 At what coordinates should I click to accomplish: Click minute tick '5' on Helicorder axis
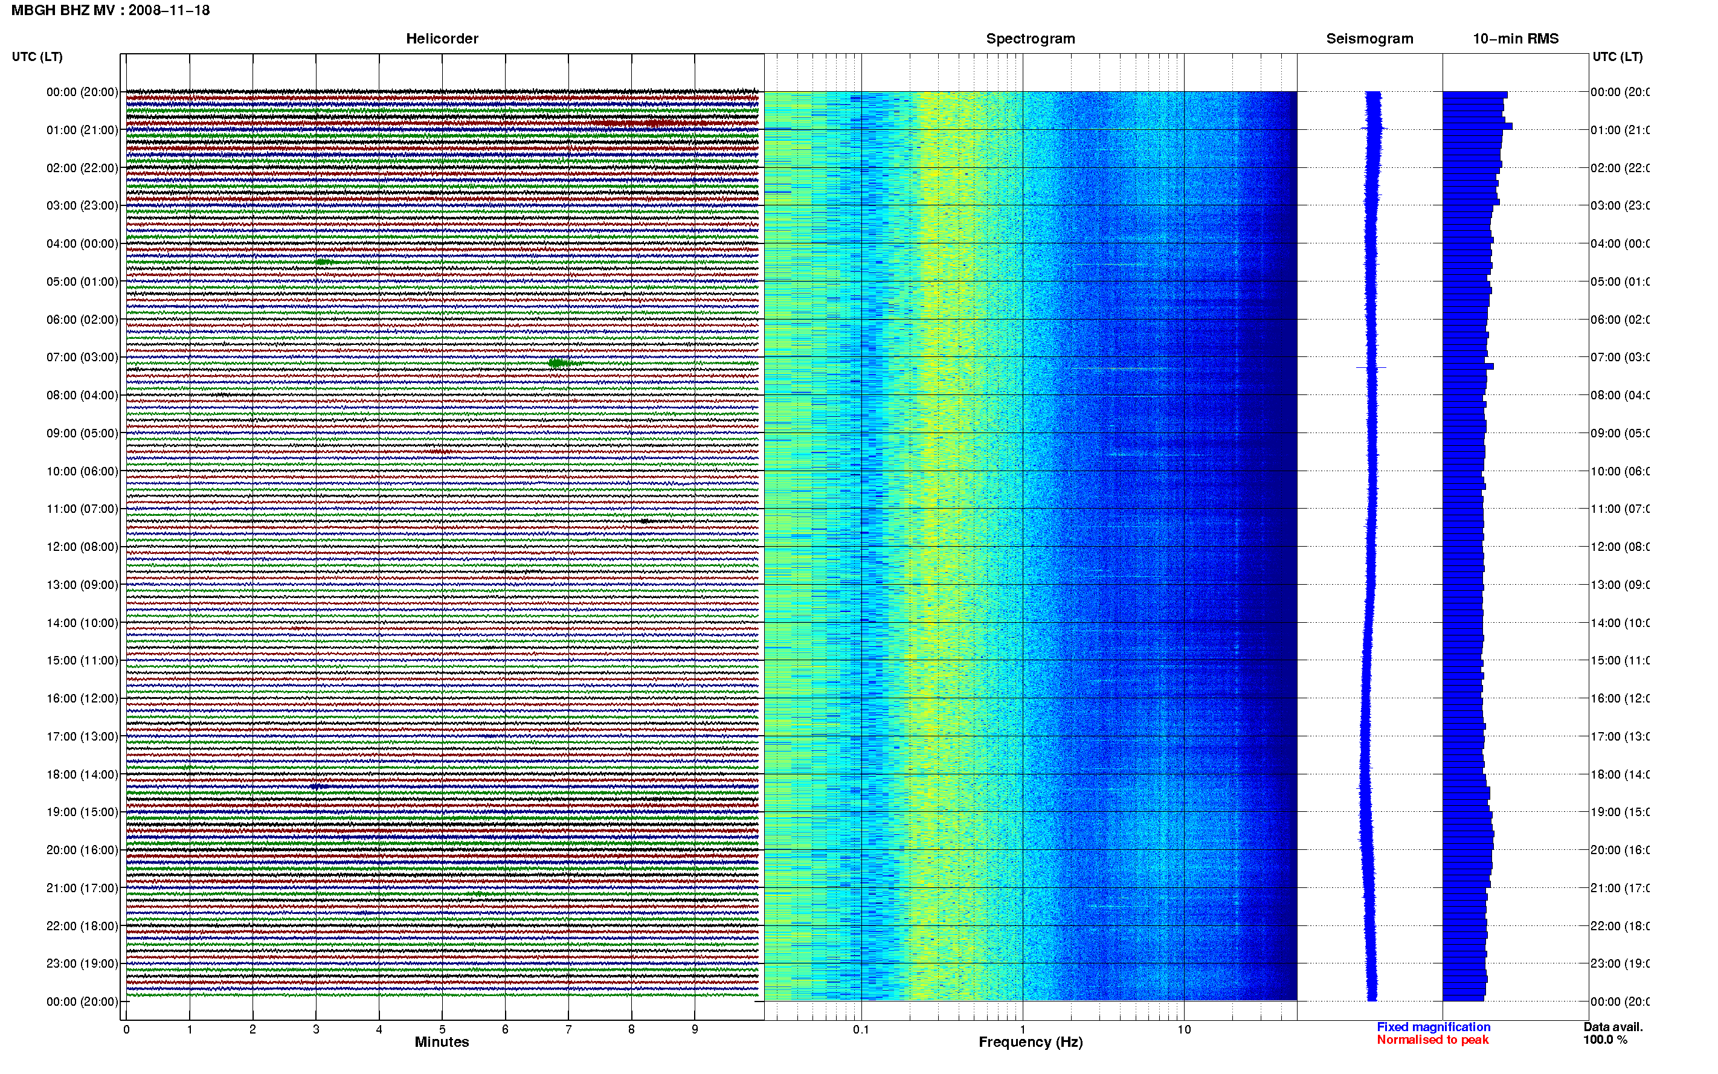tap(442, 1029)
